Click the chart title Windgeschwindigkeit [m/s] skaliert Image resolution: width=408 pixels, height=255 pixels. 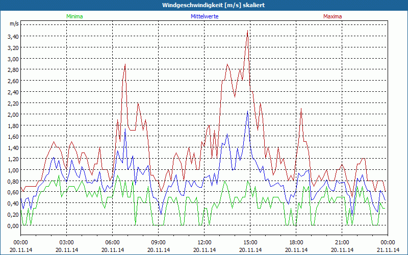tap(213, 5)
